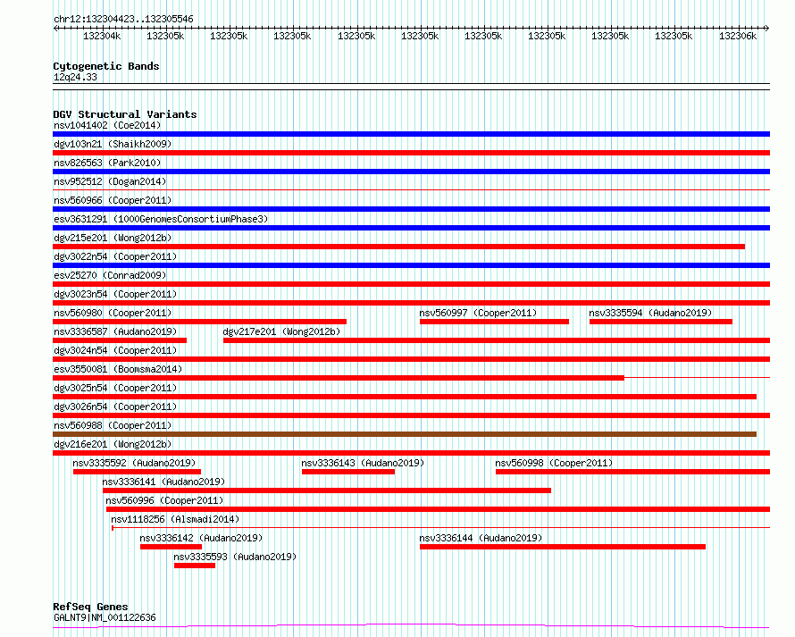Click the 132306k ruler tick label
This screenshot has height=637, width=795.
click(738, 36)
